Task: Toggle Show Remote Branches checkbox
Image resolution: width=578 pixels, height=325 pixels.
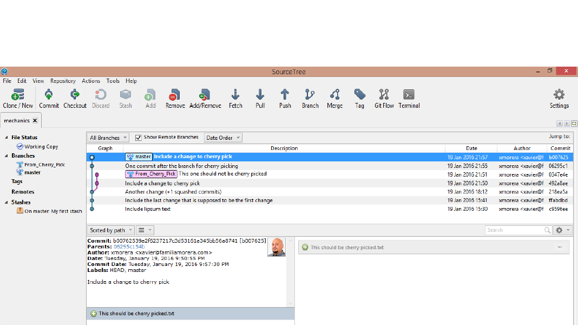Action: click(x=138, y=138)
